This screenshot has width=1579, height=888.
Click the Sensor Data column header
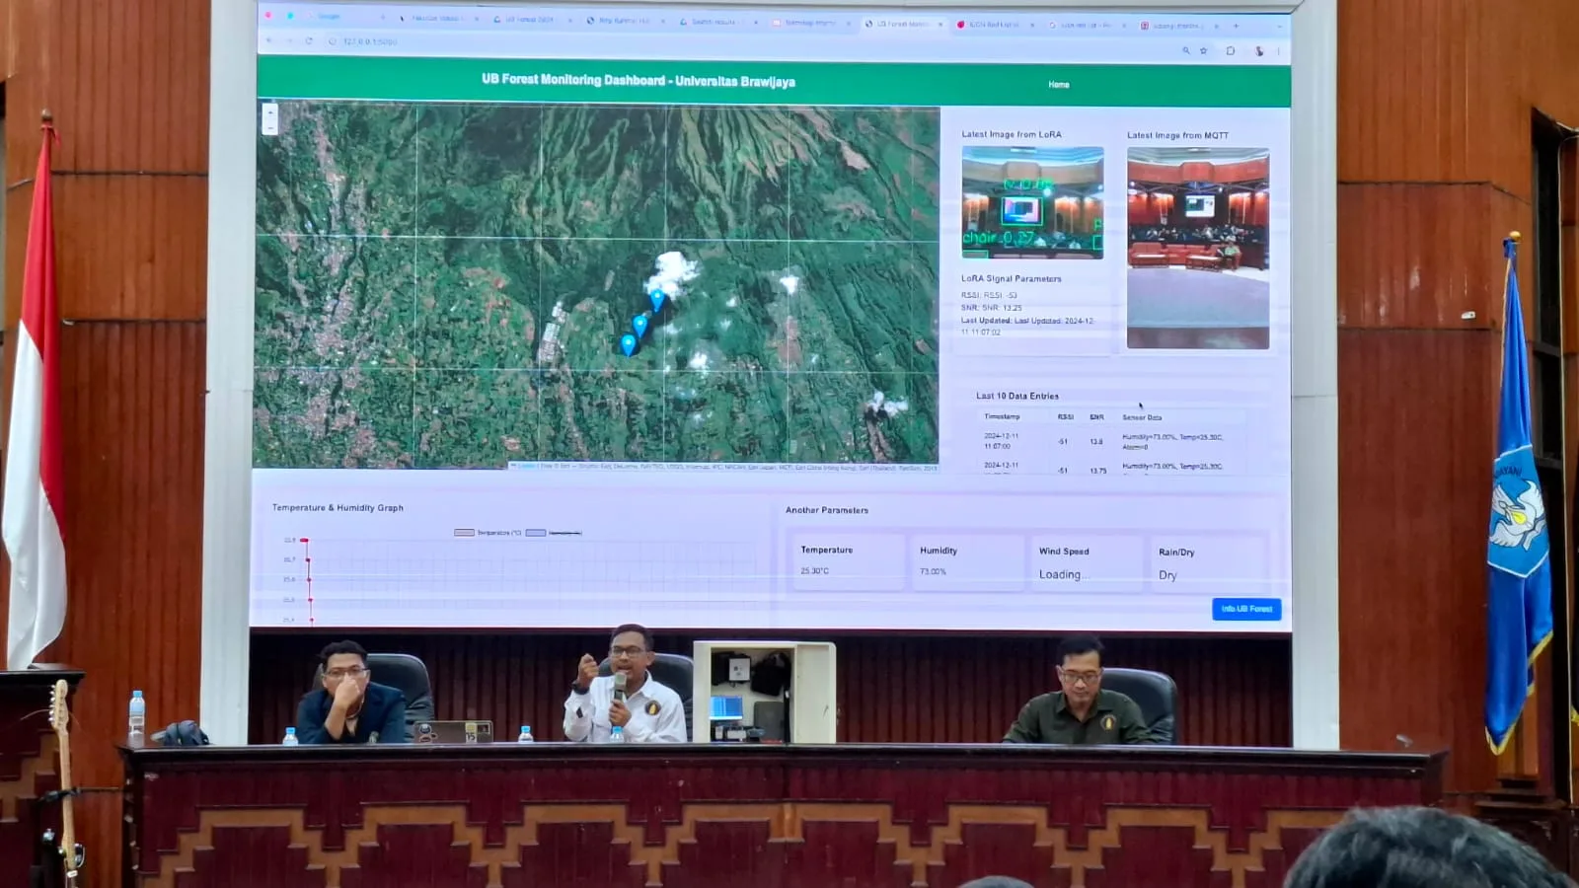coord(1142,417)
